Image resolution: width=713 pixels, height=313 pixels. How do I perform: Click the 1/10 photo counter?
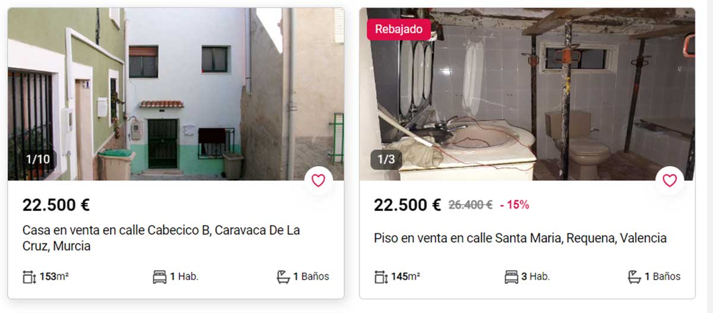pyautogui.click(x=37, y=159)
